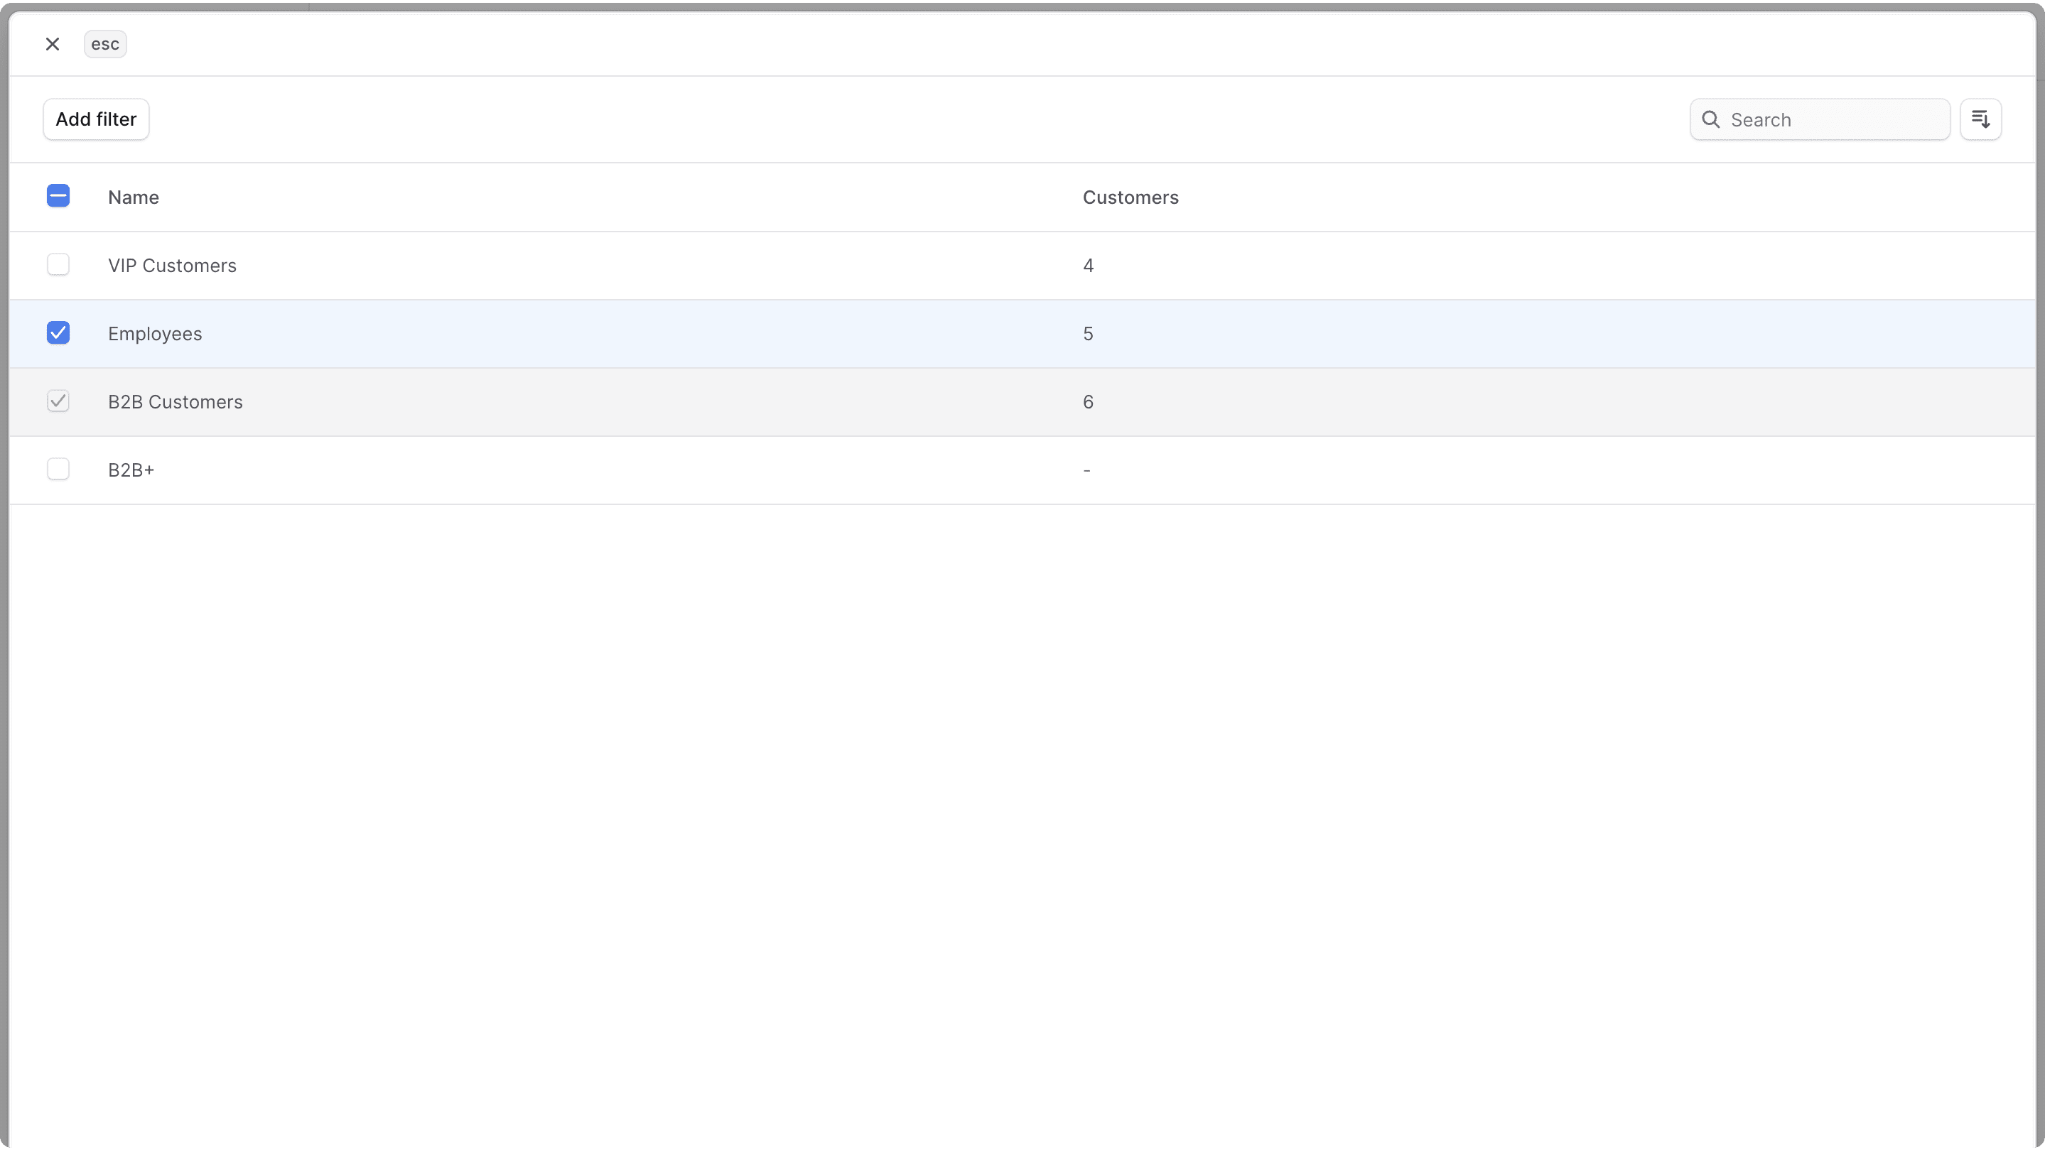Click the checkmark icon on Employees row

coord(58,332)
